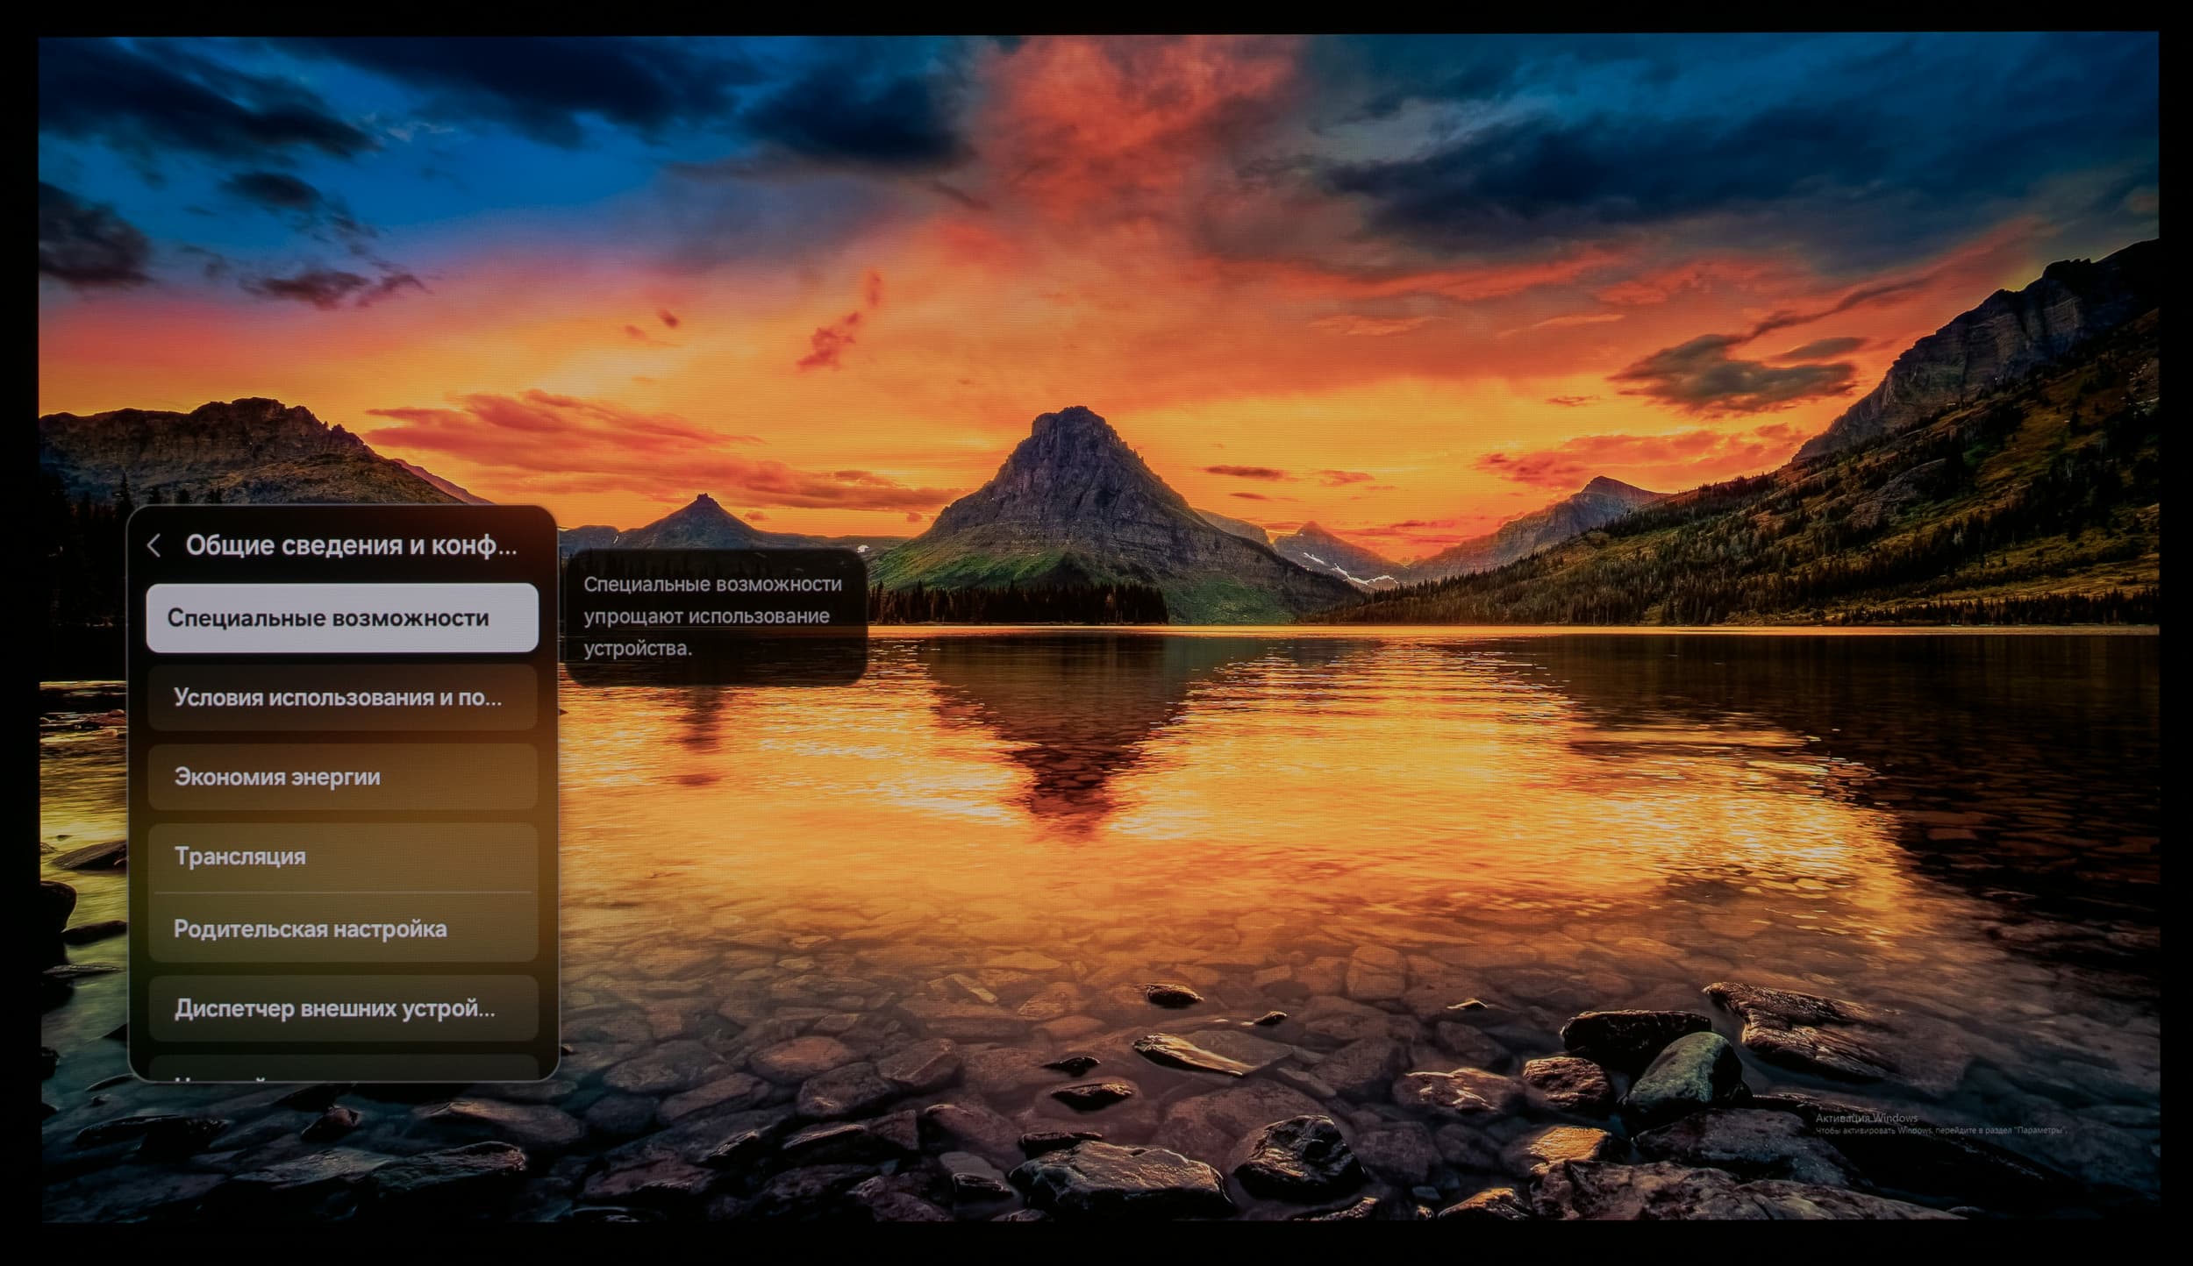Click the Windows activation hint mentioning Параметры

[1940, 1131]
